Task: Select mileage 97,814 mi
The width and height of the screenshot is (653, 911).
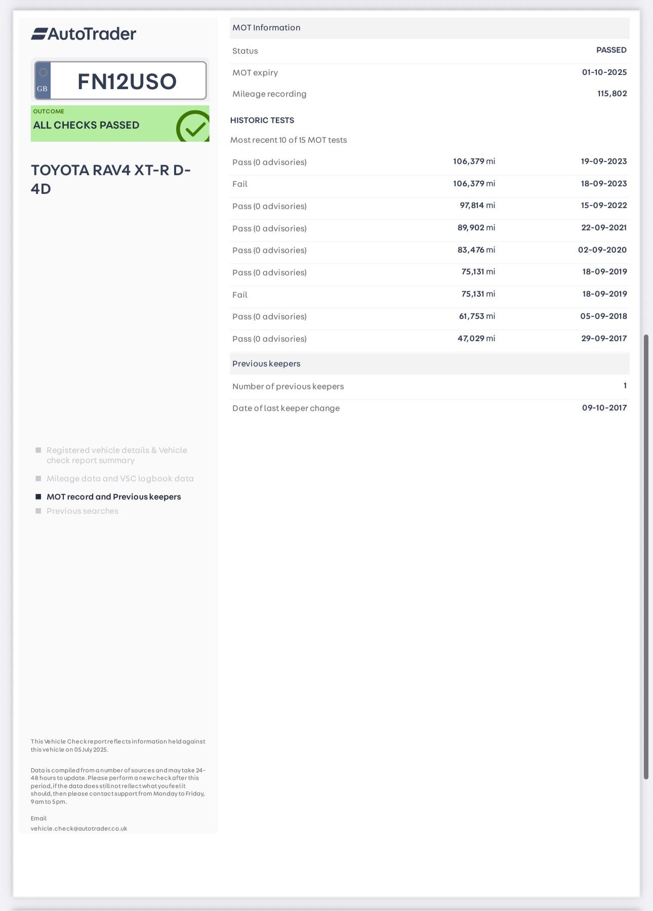Action: pyautogui.click(x=477, y=205)
